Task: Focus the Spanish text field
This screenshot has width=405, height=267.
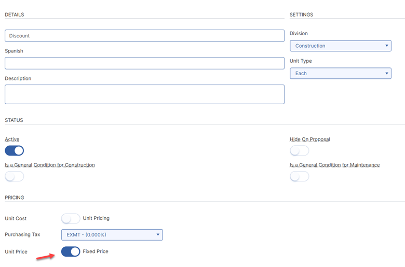Action: pos(144,63)
